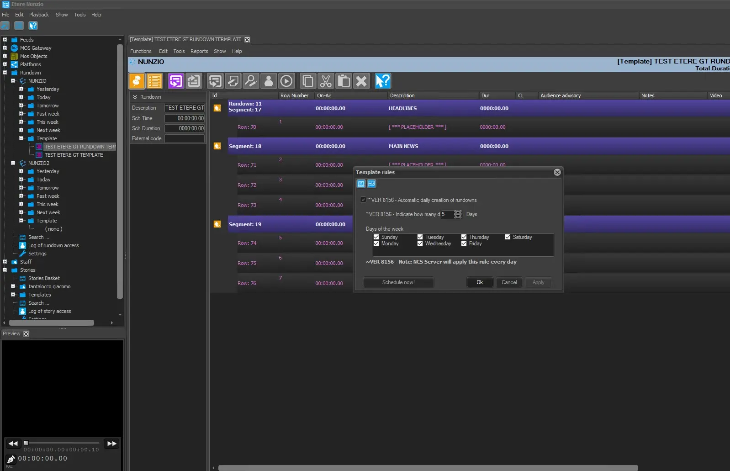Collapse the Rundown properties panel header

coord(135,97)
